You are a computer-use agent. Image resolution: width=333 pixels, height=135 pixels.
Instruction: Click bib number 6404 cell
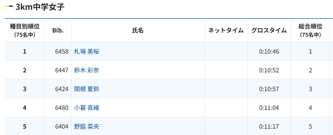tap(62, 127)
